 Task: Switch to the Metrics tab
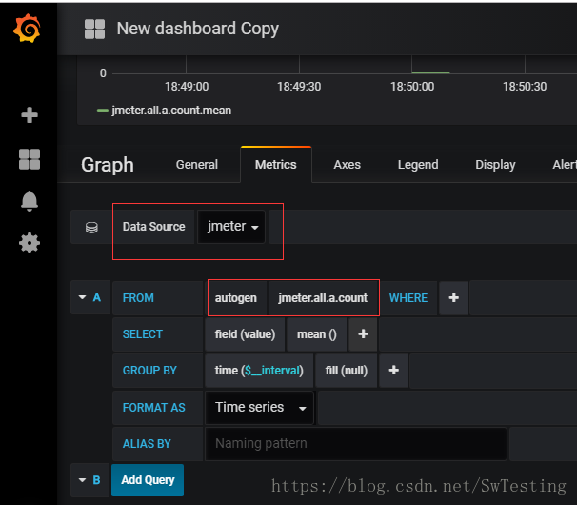tap(276, 164)
